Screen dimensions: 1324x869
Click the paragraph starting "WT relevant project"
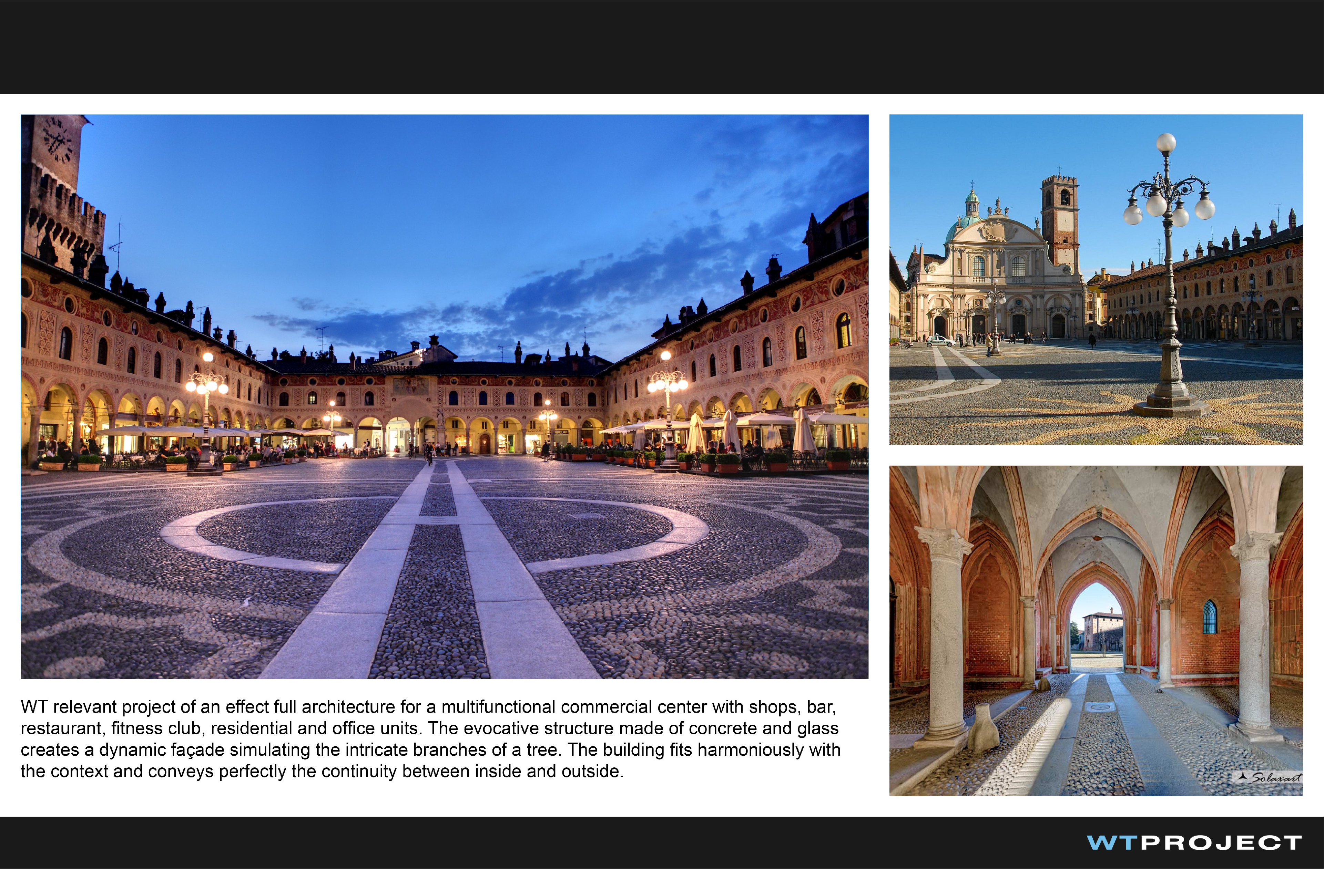430,739
